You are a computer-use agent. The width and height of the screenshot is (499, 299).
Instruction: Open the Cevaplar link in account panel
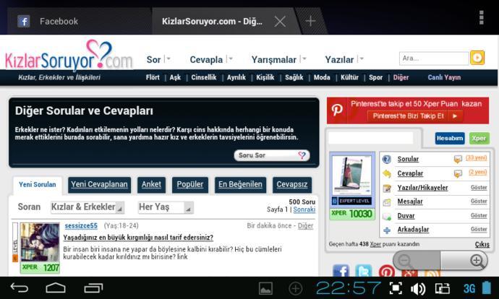pyautogui.click(x=410, y=173)
